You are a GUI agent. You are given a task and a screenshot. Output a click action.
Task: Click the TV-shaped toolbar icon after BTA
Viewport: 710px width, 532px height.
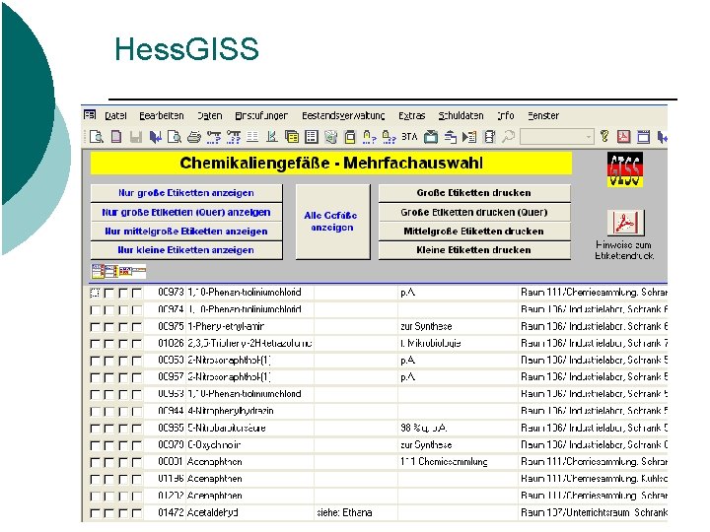[x=431, y=137]
